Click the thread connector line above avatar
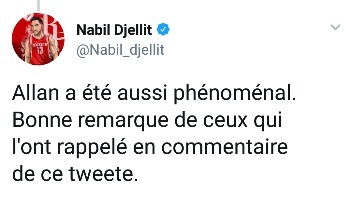Viewport: 352px width, 205px height. tap(38, 5)
